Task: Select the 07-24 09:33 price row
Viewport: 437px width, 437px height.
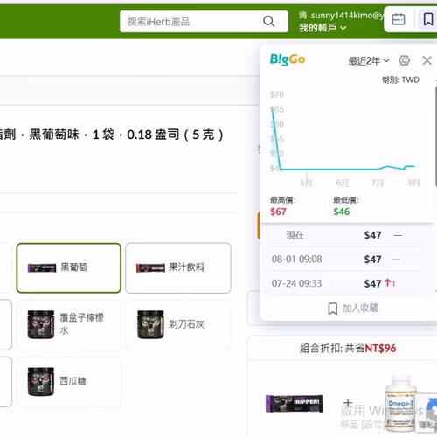Action: click(345, 283)
